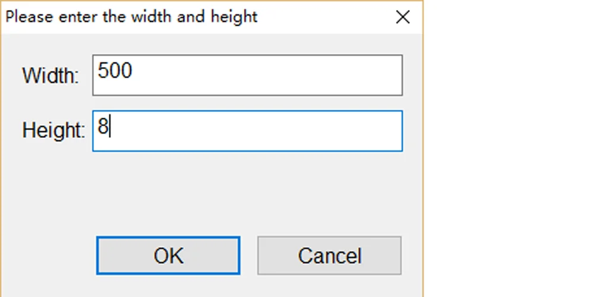Image resolution: width=594 pixels, height=297 pixels.
Task: Click the OK button
Action: (x=168, y=255)
